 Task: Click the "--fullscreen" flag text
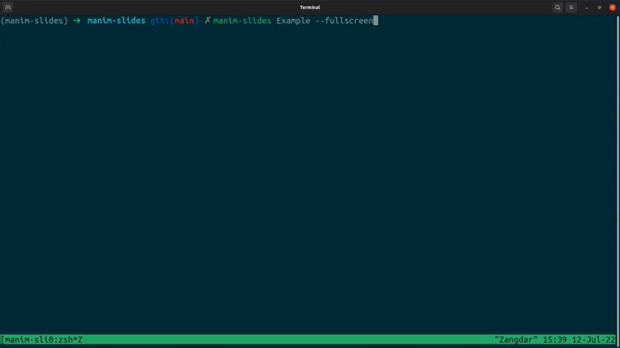pos(344,21)
